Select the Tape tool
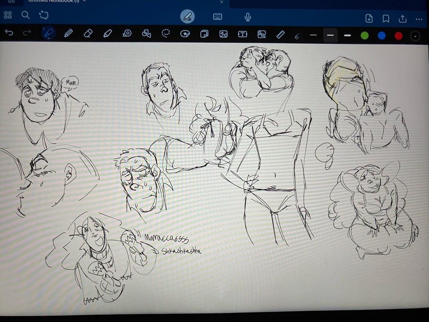The width and height of the screenshot is (429, 322). (x=127, y=34)
